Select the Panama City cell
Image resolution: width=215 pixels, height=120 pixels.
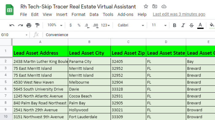click(89, 61)
